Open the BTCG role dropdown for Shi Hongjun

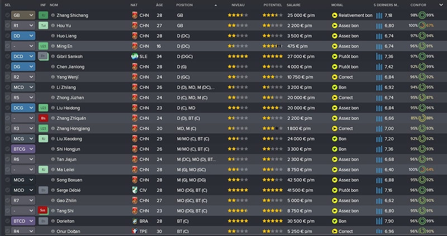click(23, 149)
